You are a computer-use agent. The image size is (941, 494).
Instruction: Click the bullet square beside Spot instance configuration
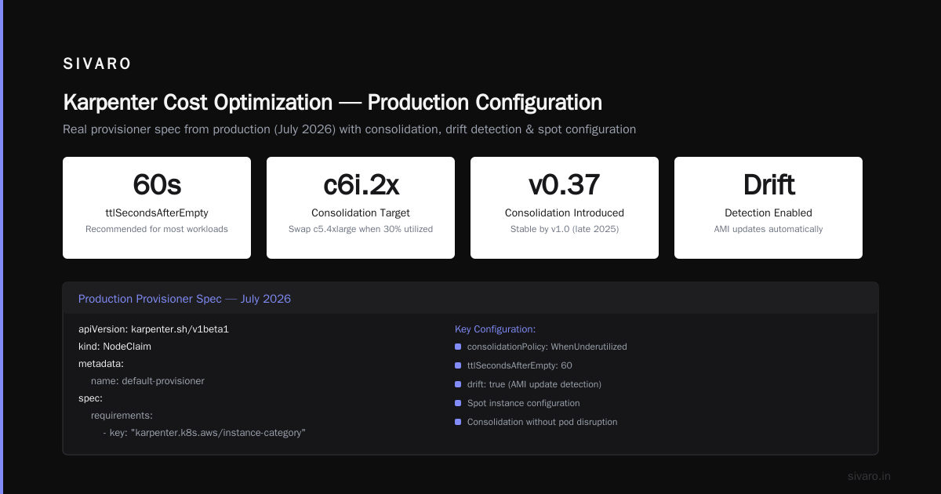coord(458,403)
